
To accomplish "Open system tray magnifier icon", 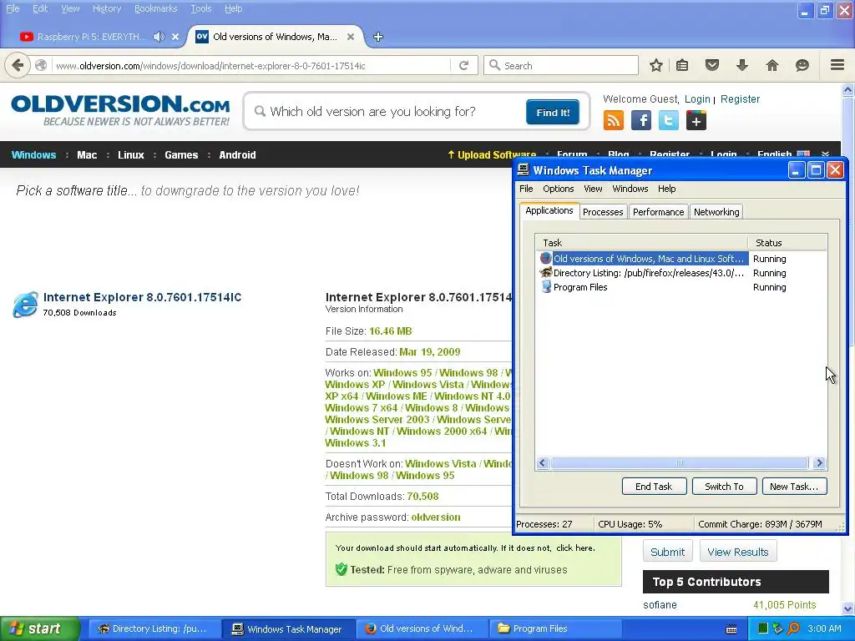I will (793, 628).
